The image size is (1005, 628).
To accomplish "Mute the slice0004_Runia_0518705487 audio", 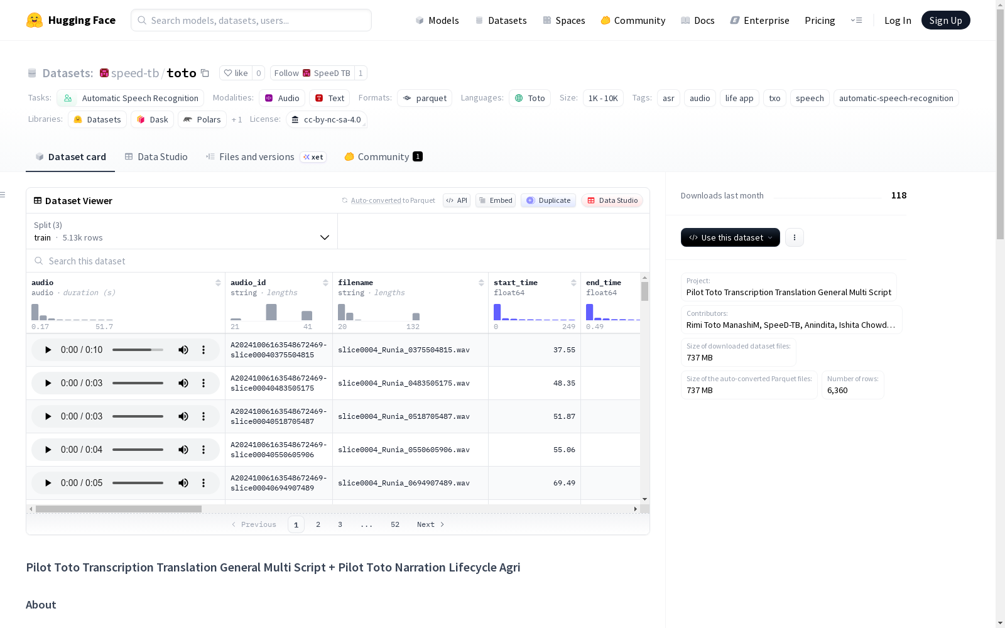I will (x=183, y=416).
